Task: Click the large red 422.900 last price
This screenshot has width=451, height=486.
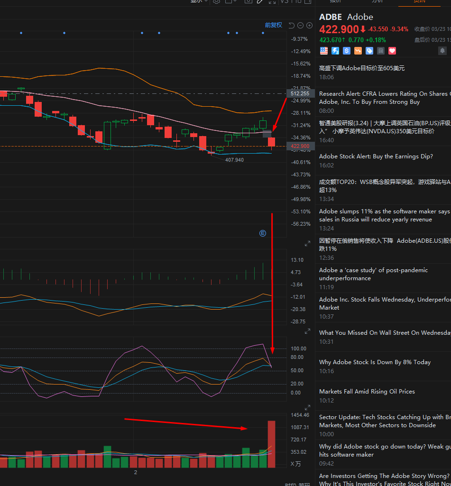Action: click(x=339, y=29)
